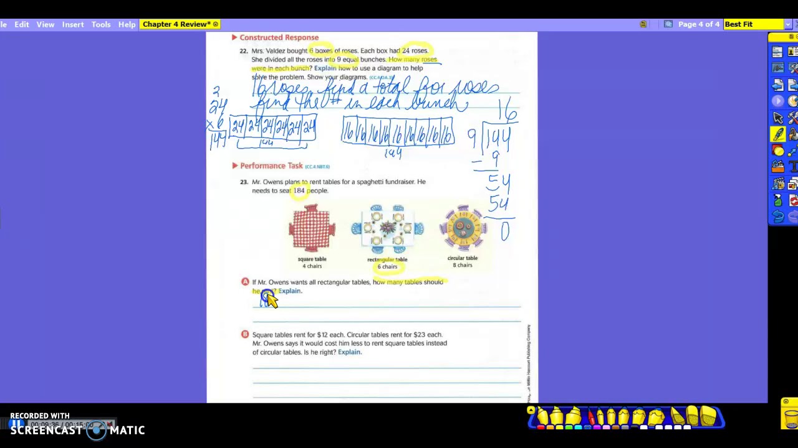798x448 pixels.
Task: Select the smallest eraser in the pen tray
Action: 678,416
